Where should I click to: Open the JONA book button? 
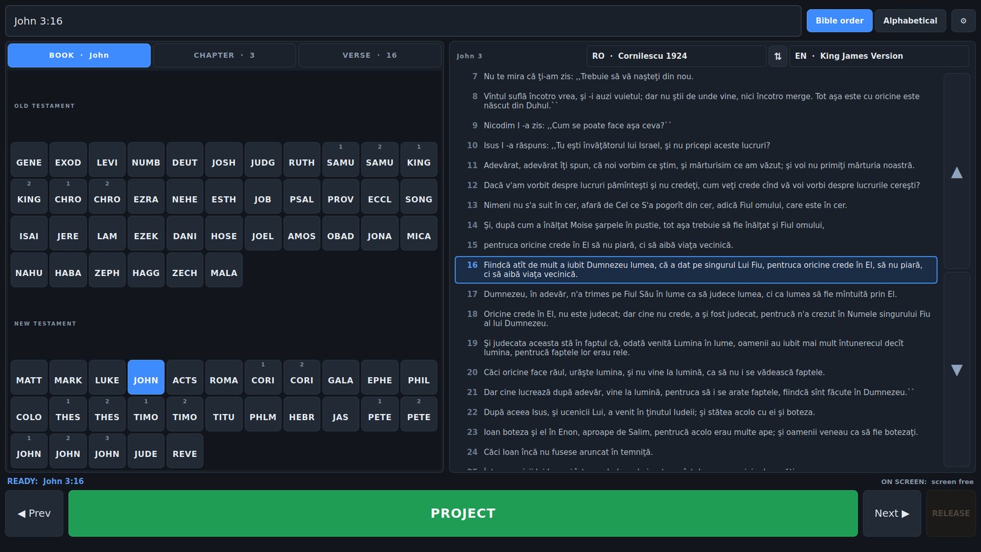tap(380, 233)
